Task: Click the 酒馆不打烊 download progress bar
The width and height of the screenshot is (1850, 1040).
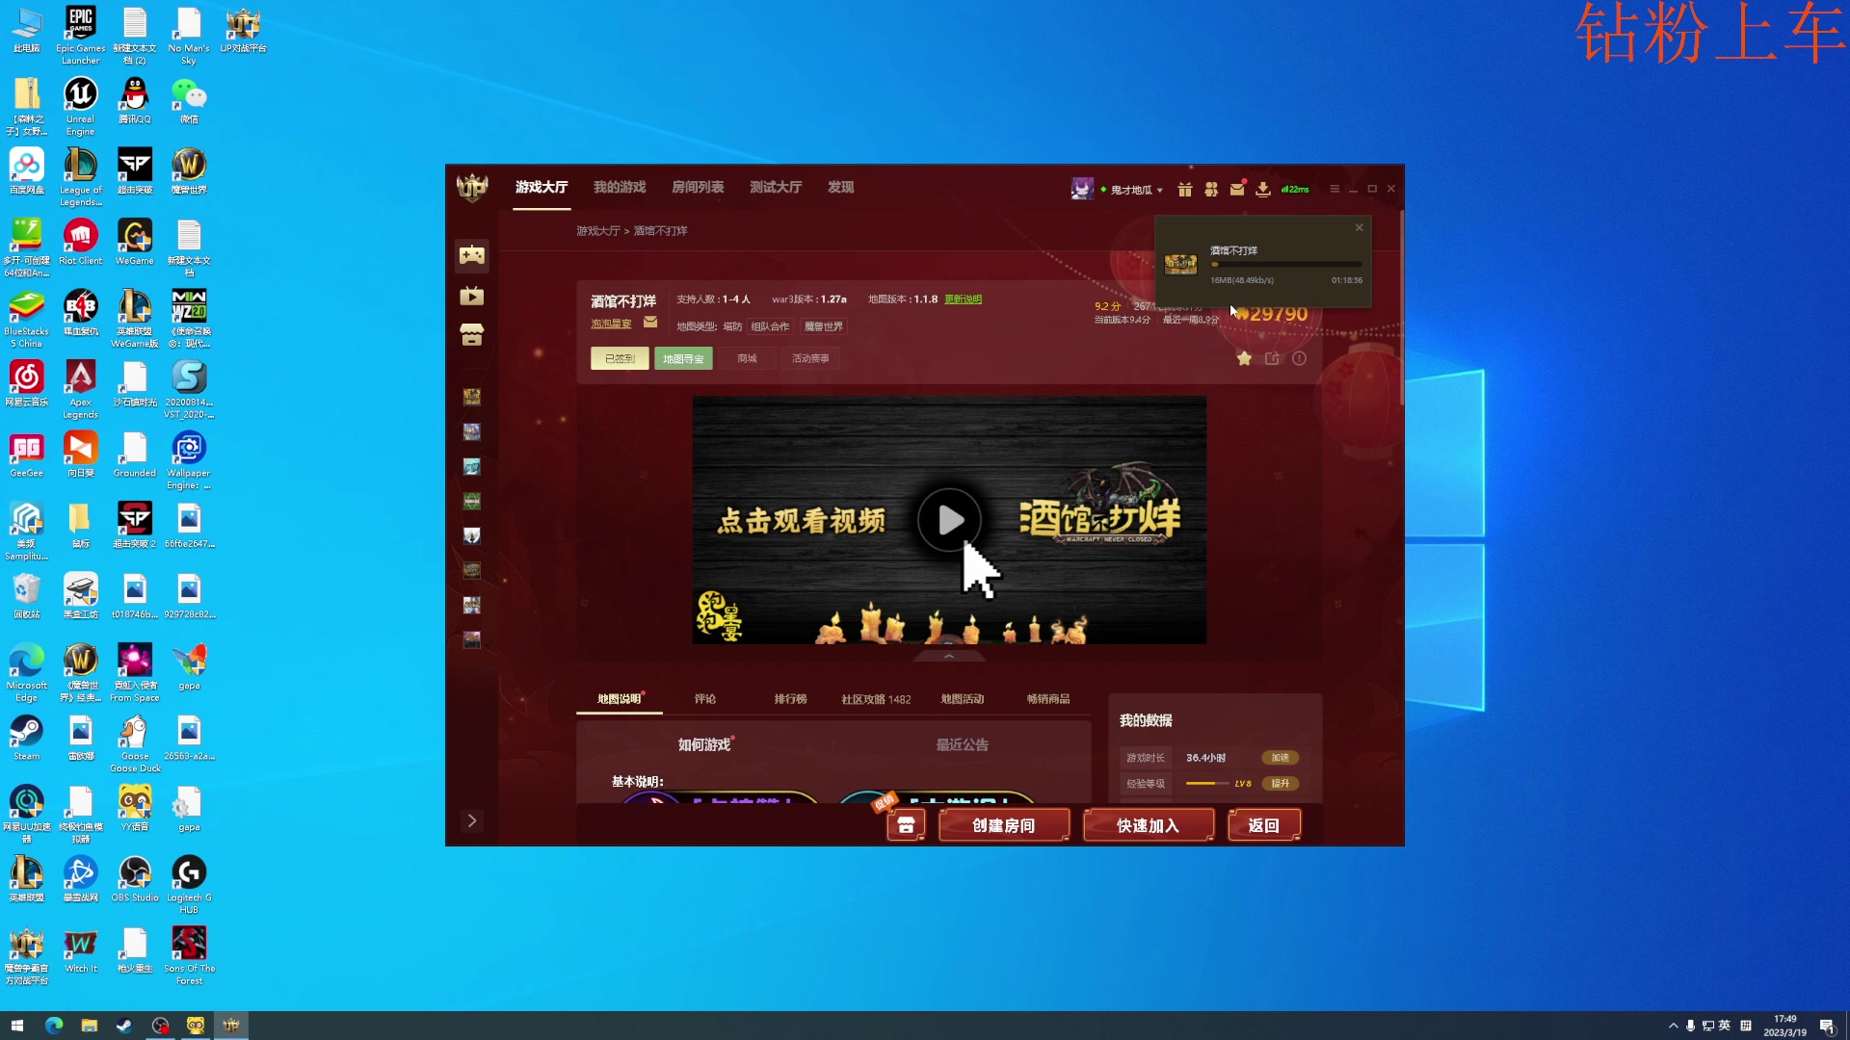Action: (x=1286, y=264)
